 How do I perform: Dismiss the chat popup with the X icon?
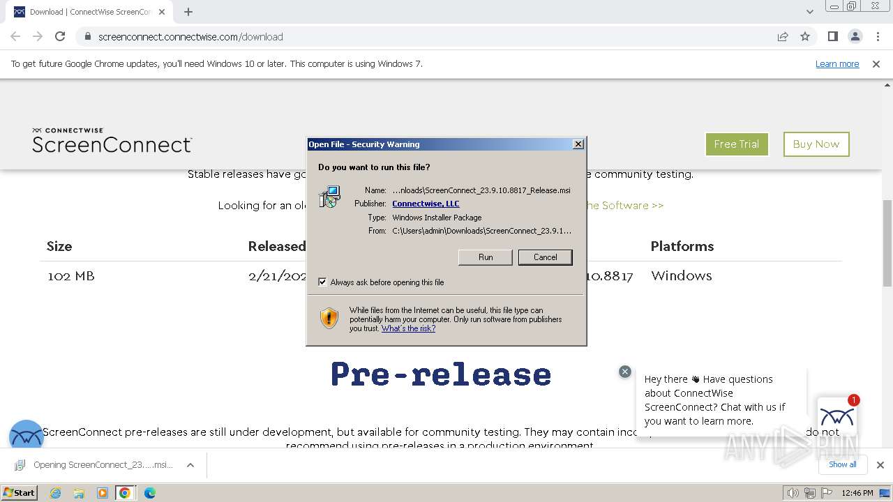click(x=625, y=372)
